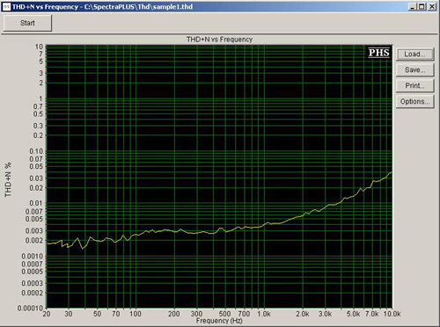Print the THD+N plot
Screen dimensions: 440x327
coord(415,86)
